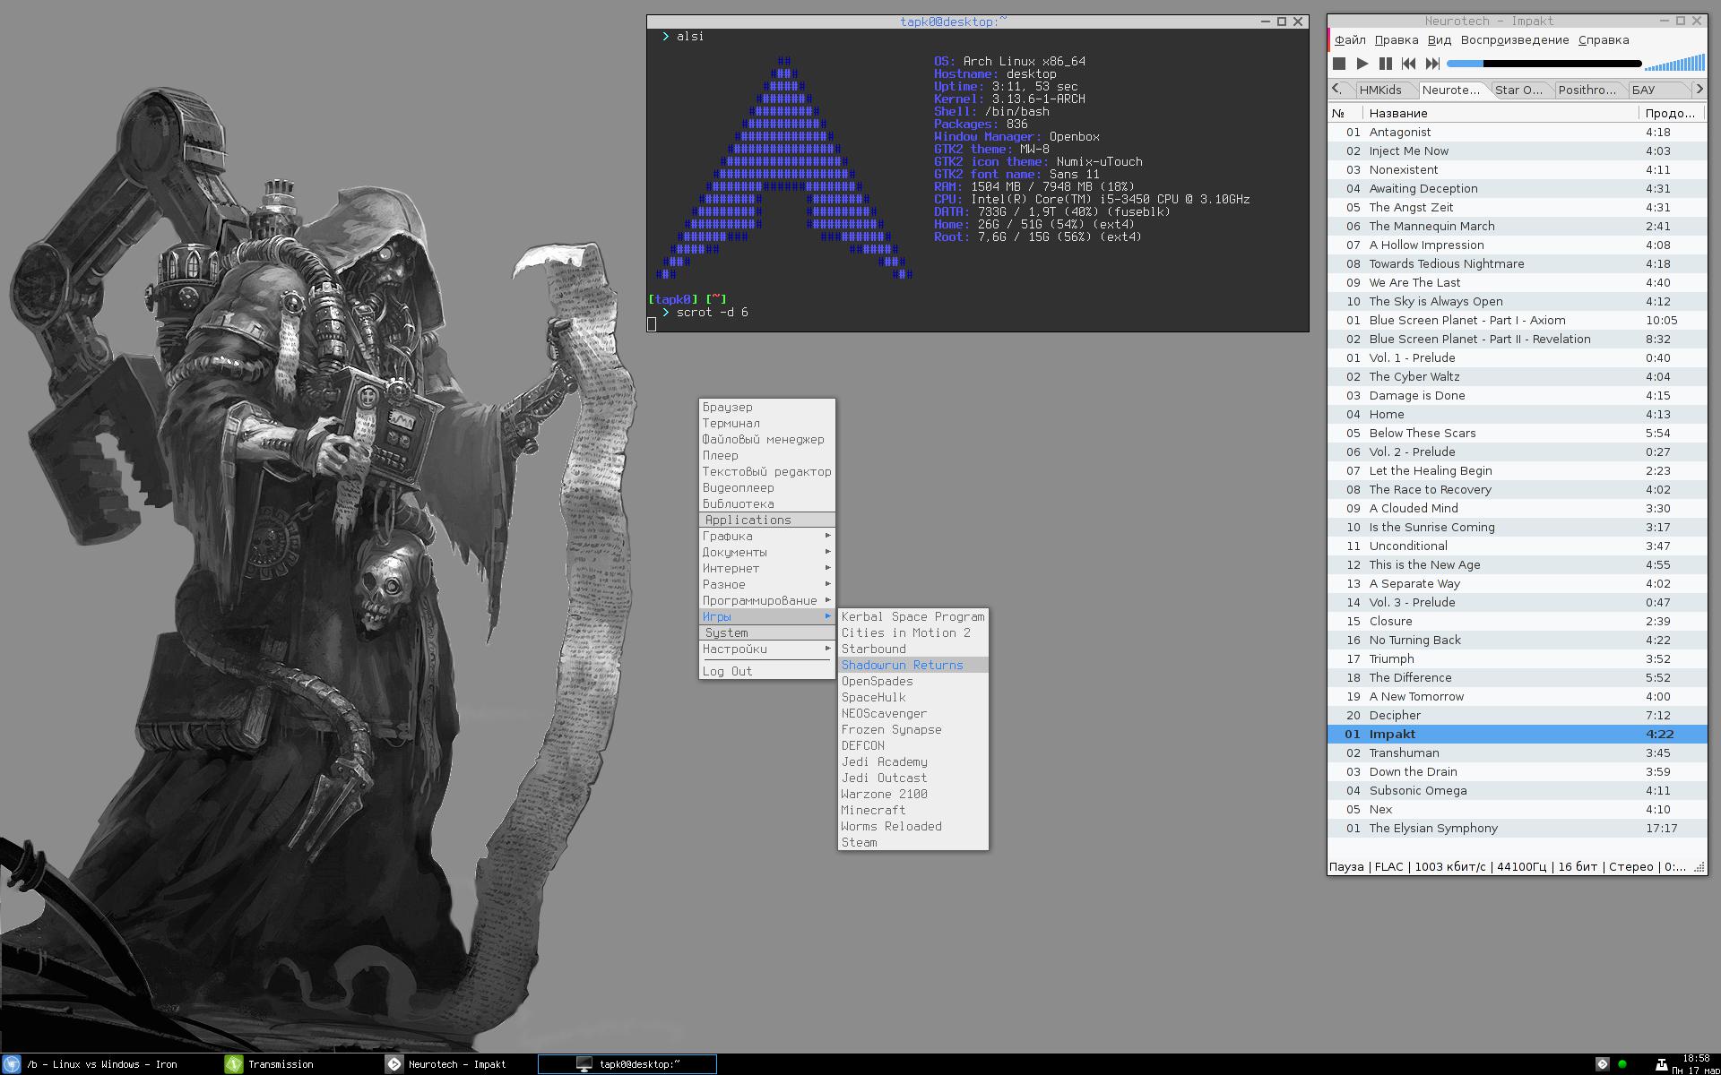Open the Воспроизведение menu
This screenshot has height=1075, width=1721.
point(1514,40)
